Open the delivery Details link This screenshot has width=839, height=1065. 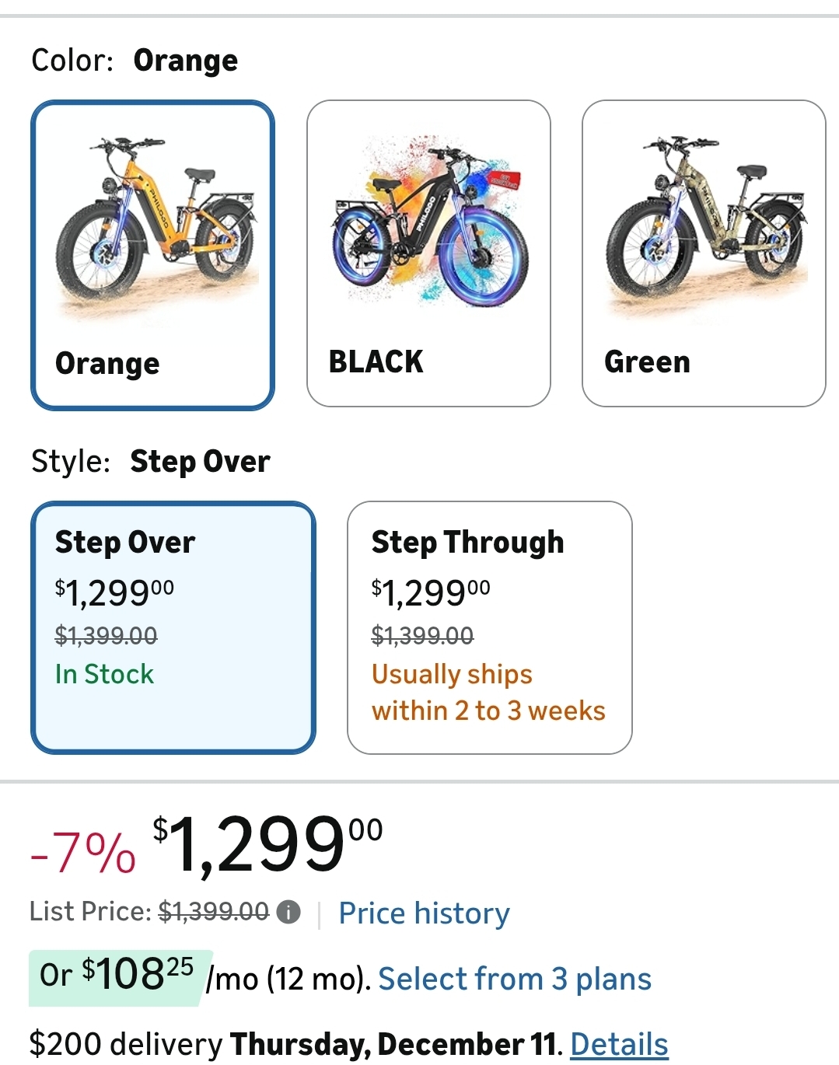[619, 1044]
